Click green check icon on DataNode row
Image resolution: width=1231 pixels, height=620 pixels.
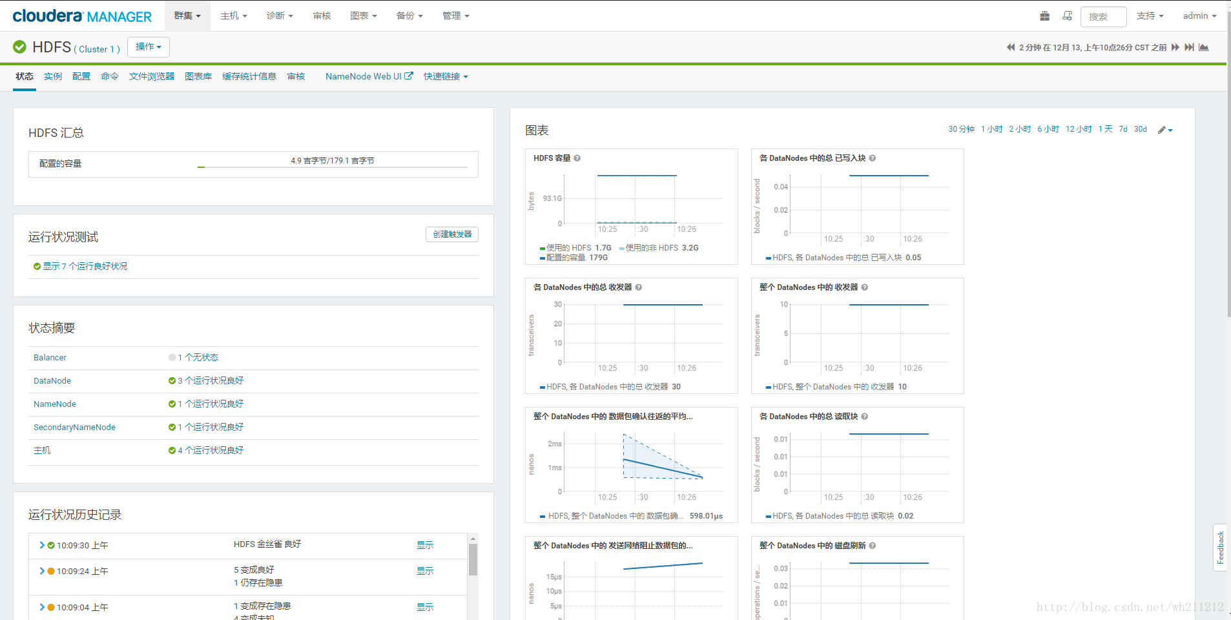pyautogui.click(x=172, y=381)
